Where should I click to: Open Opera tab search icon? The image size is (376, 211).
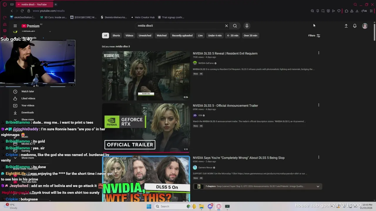point(355,4)
